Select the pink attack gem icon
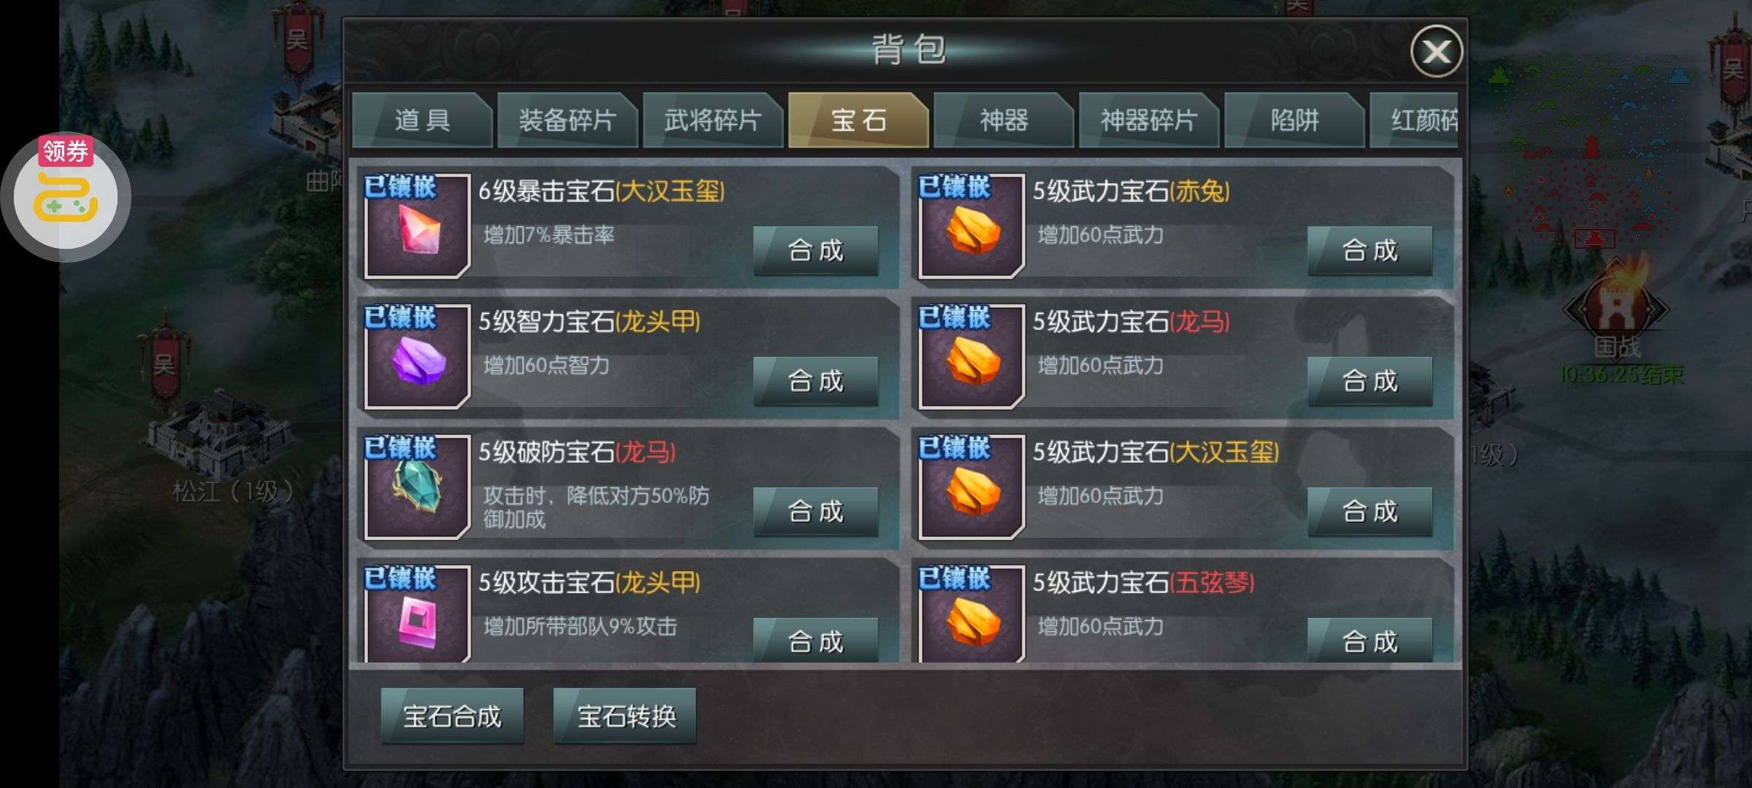 417,615
